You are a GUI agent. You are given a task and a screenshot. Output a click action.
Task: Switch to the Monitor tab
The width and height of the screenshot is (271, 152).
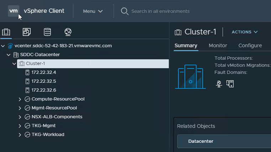click(218, 46)
